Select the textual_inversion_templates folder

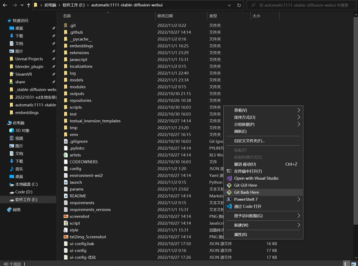[95, 121]
